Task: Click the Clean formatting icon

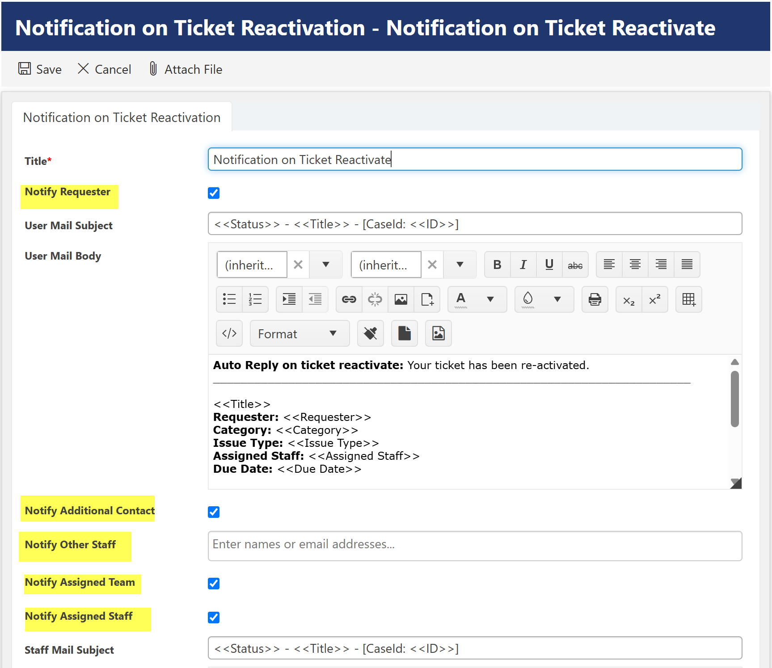Action: click(370, 334)
